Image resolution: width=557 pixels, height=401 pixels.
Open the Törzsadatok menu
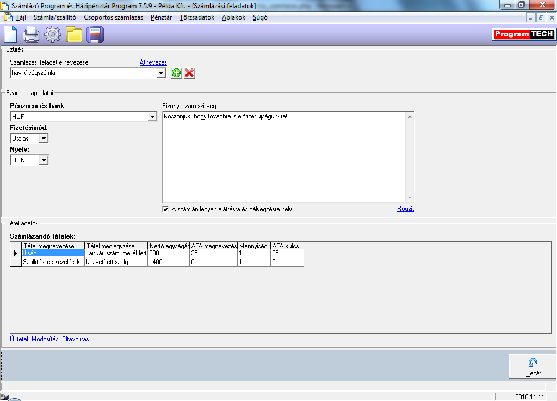[197, 17]
